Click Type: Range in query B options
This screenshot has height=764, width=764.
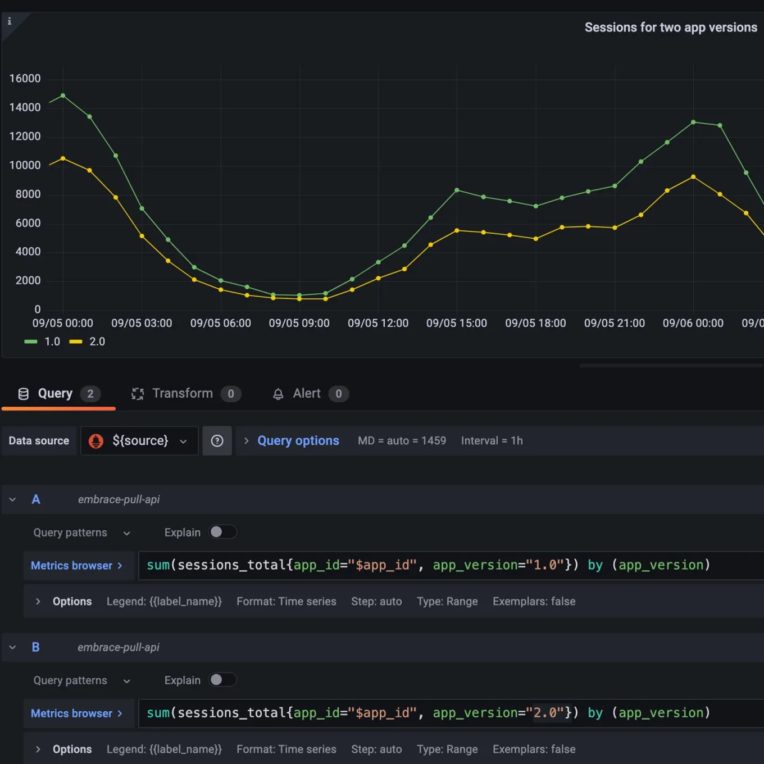tap(447, 749)
